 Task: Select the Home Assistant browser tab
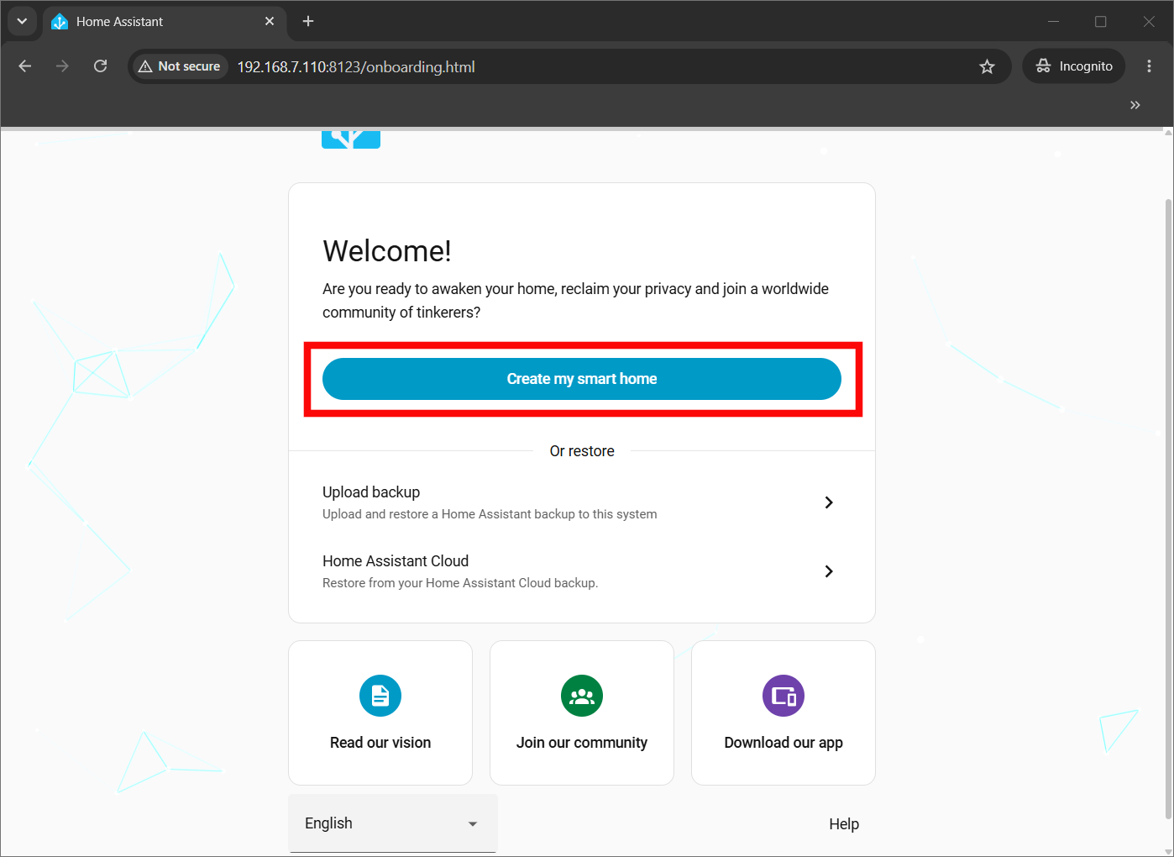coord(164,22)
